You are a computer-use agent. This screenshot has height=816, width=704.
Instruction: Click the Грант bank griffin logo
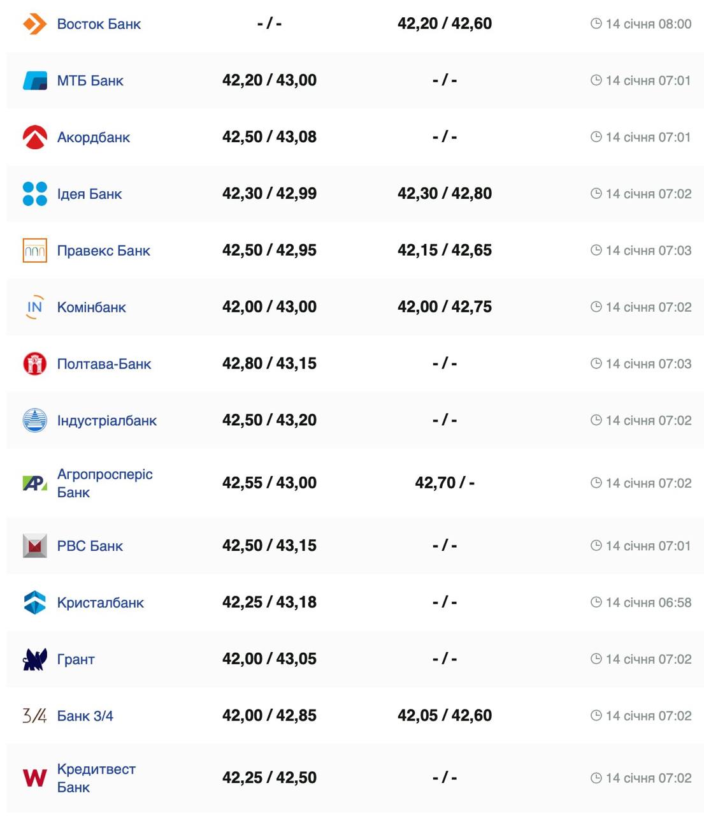[x=34, y=659]
